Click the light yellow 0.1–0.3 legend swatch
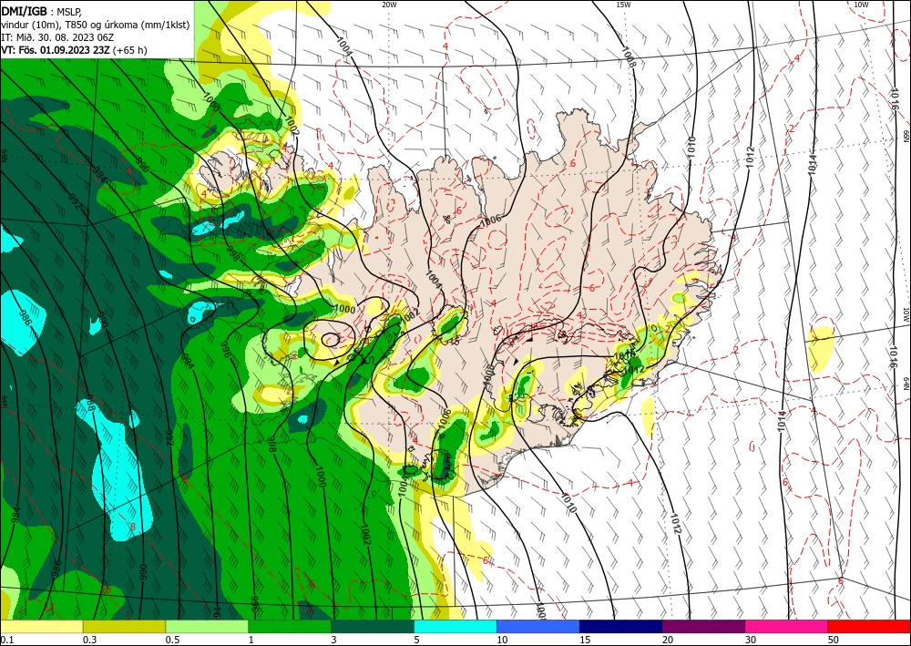This screenshot has width=911, height=646. 41,626
